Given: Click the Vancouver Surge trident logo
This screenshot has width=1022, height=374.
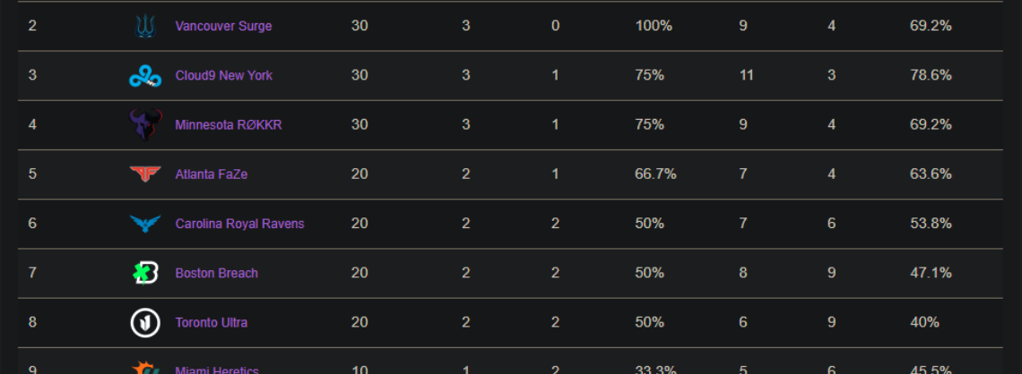Looking at the screenshot, I should tap(144, 27).
